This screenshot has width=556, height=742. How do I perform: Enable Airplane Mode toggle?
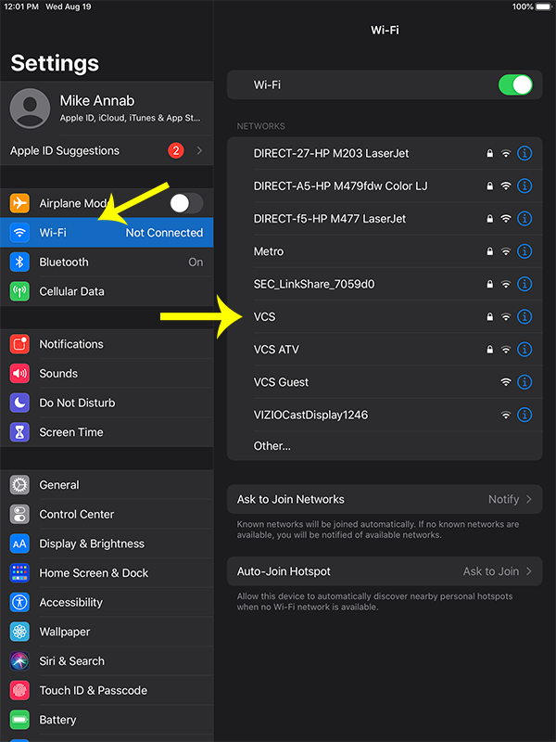coord(186,203)
